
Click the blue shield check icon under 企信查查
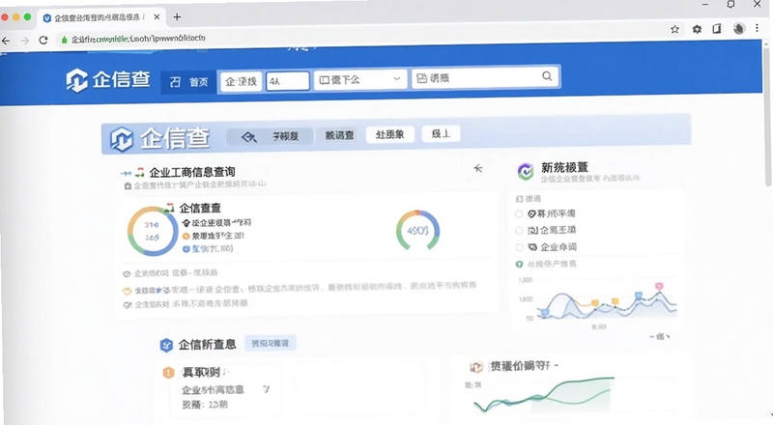(x=186, y=249)
